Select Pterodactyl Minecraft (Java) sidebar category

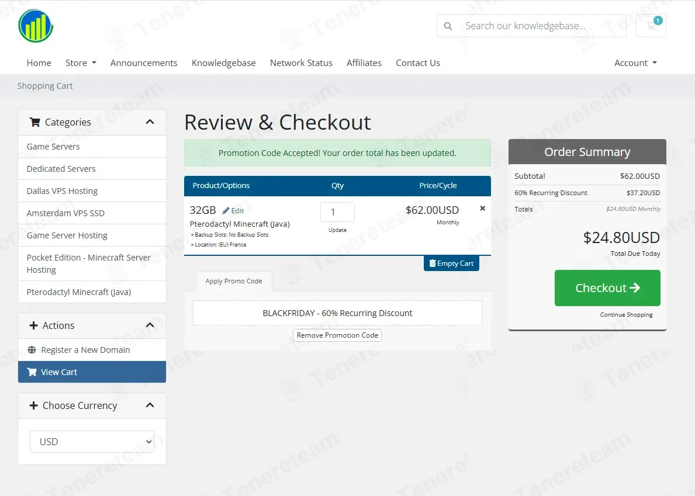click(x=92, y=292)
